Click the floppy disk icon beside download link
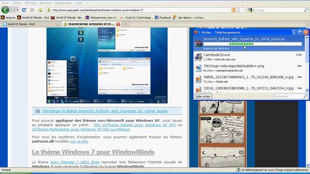This screenshot has width=310, height=174. [37, 111]
